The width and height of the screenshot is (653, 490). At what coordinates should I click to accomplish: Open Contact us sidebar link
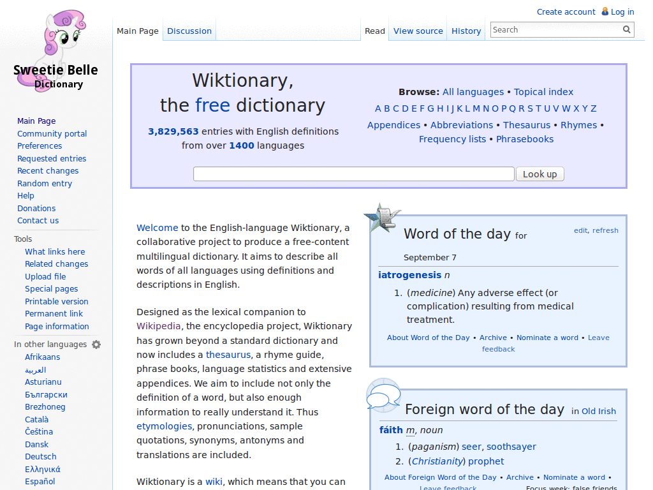[38, 220]
